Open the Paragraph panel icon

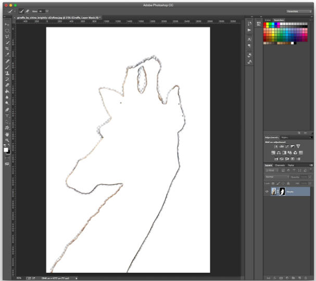(x=249, y=46)
